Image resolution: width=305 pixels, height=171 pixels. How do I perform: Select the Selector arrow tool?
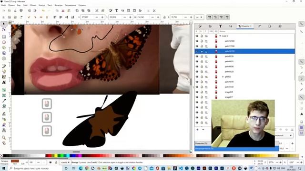[4, 24]
